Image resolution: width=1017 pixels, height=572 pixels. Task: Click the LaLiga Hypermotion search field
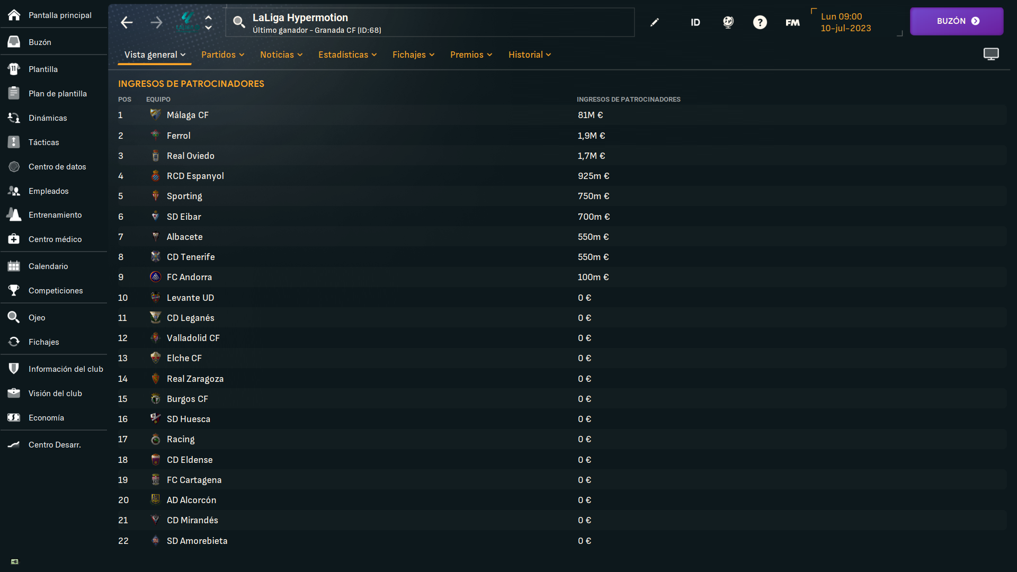pos(430,22)
